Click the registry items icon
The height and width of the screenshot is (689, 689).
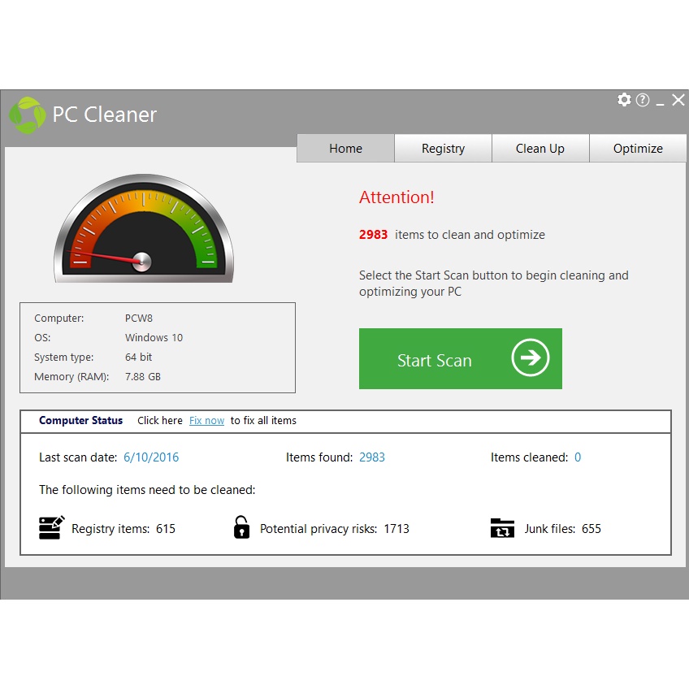point(51,528)
